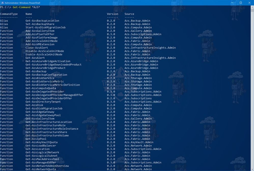Viewport: 254px width, 171px height.
Task: Click Add-AzsPlanToOffer function name
Action: tap(40, 34)
